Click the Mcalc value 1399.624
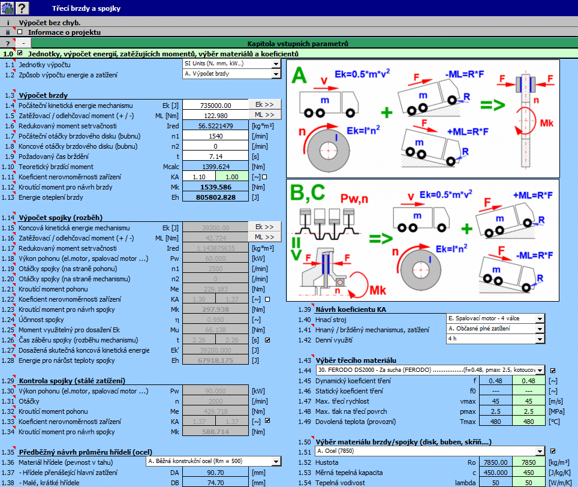 click(216, 167)
